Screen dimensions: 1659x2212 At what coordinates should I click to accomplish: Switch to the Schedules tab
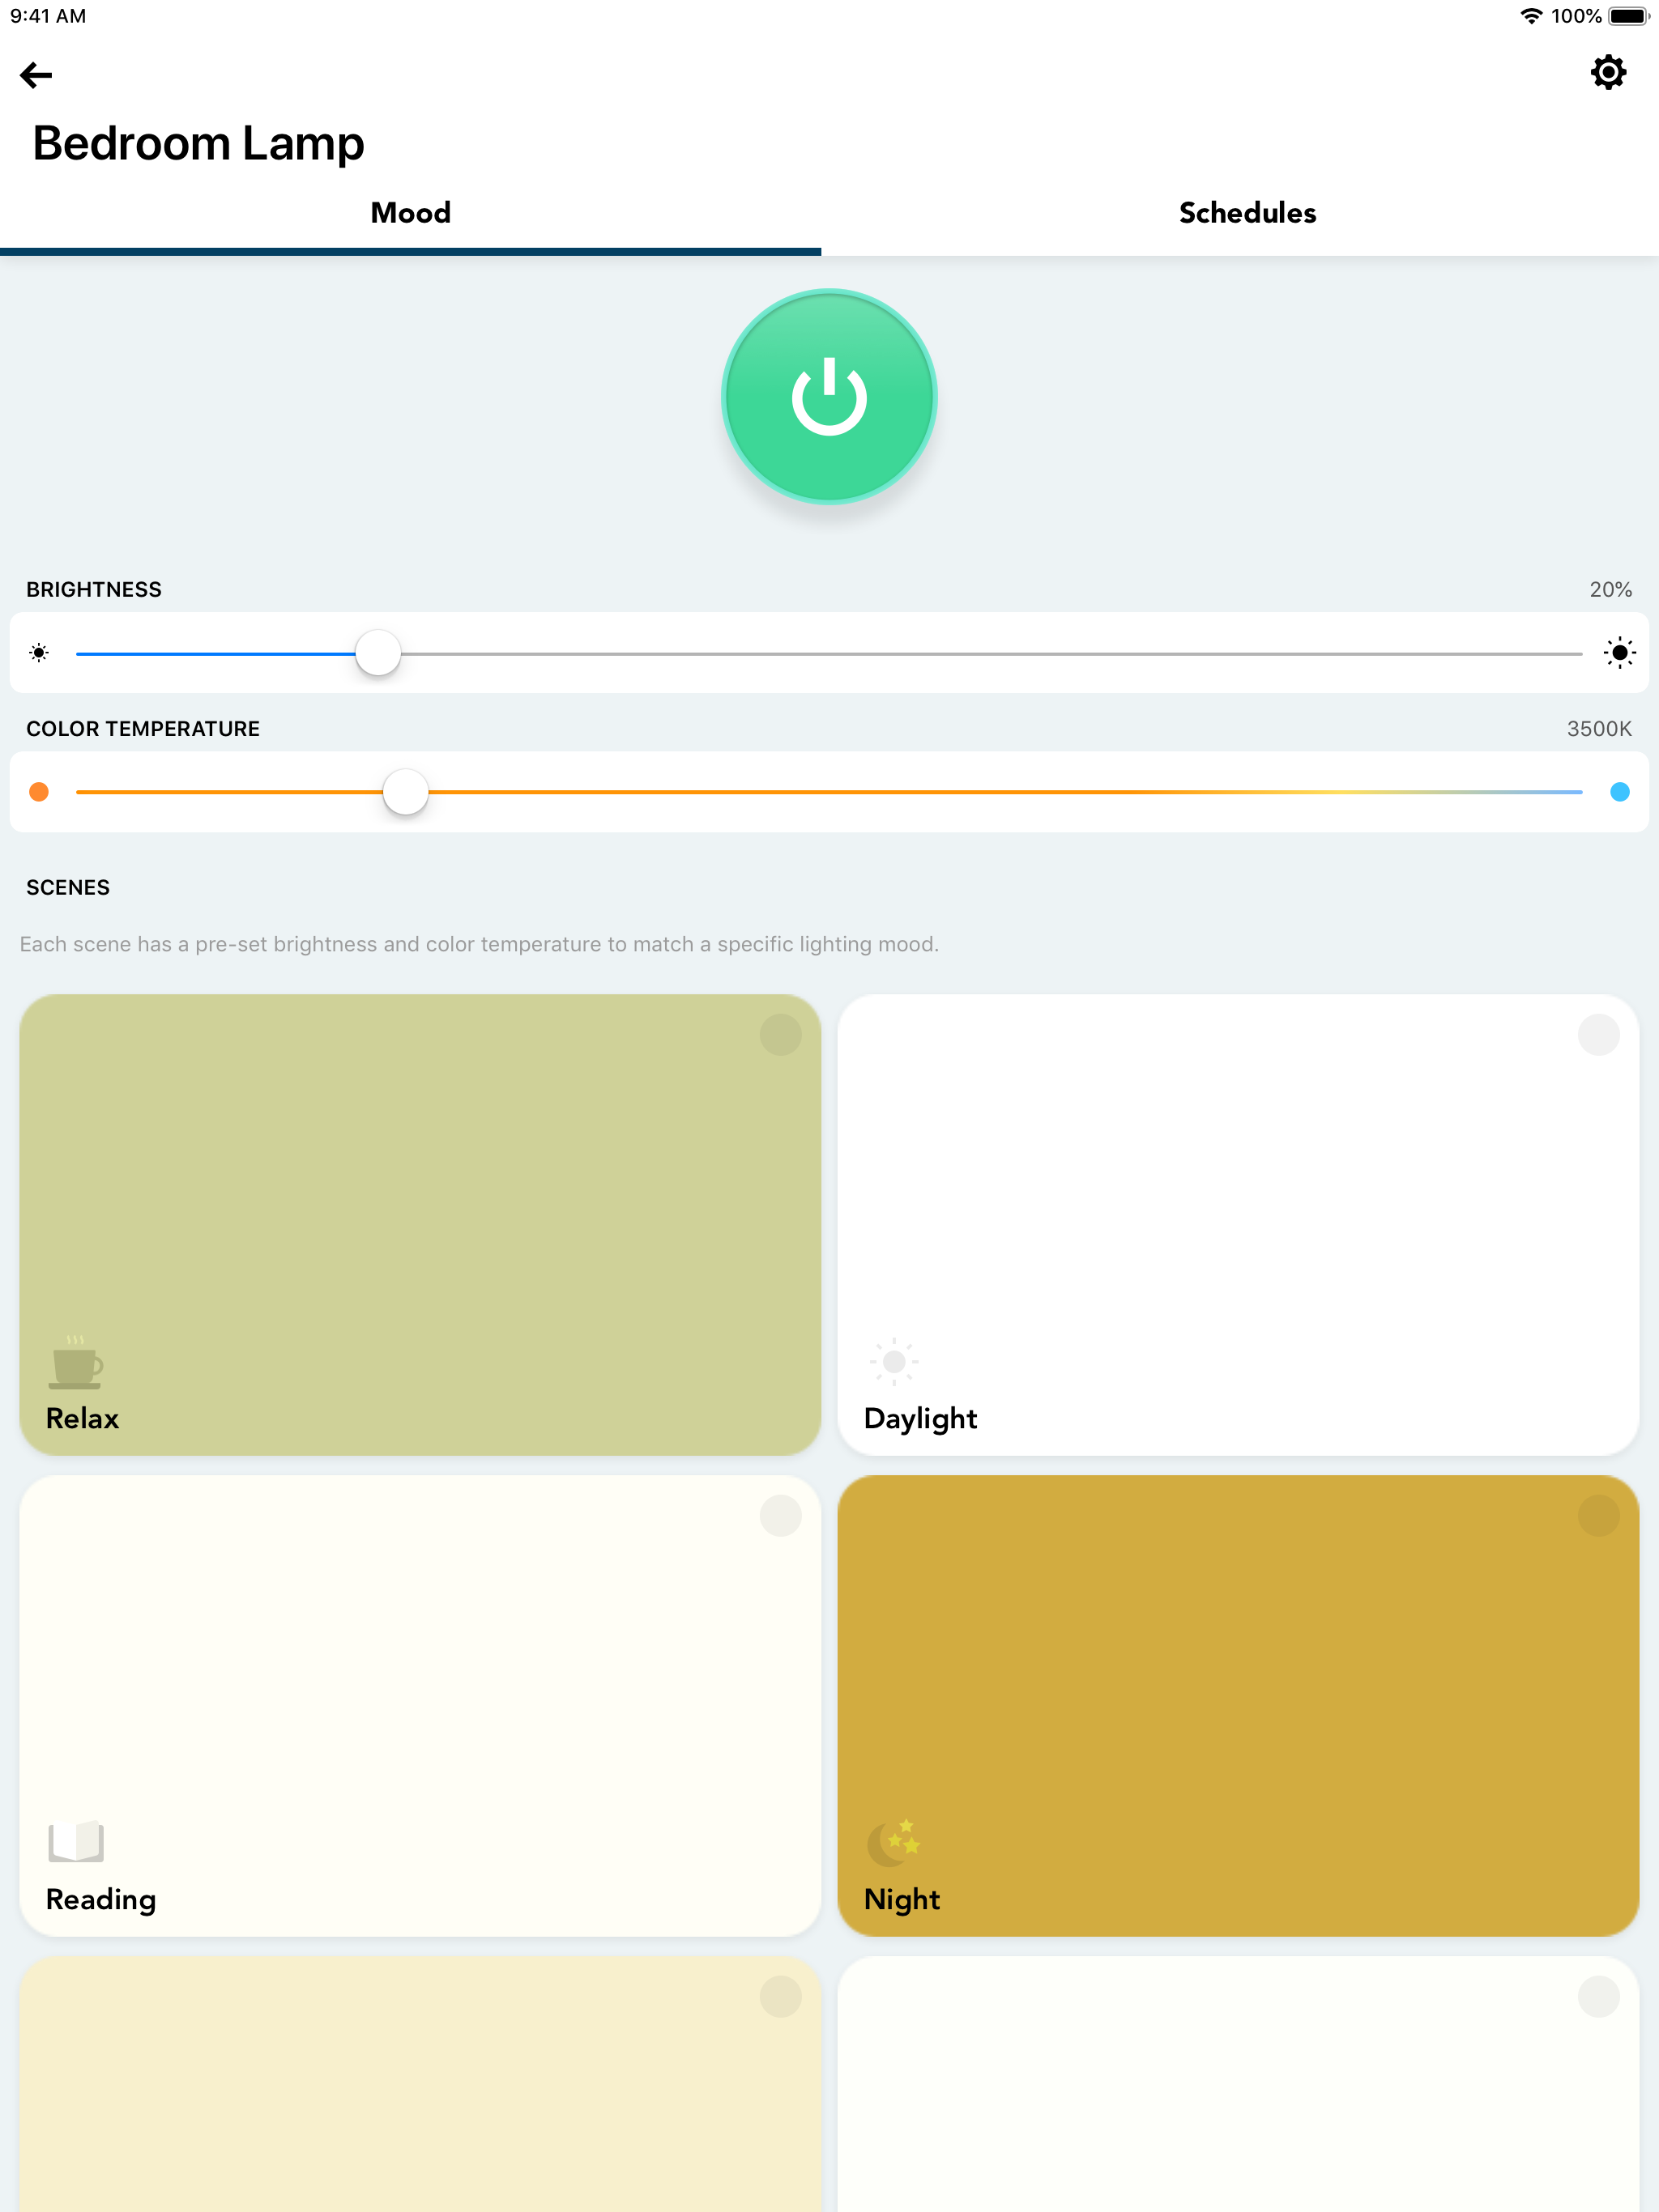tap(1247, 213)
